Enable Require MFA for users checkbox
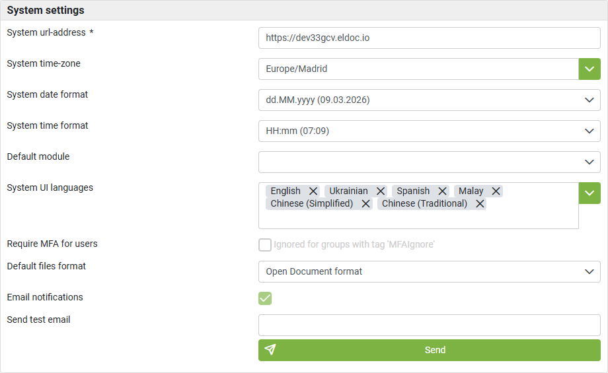608x373 pixels. tap(265, 245)
